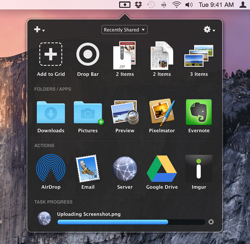Cancel the Screenshot.png upload
Screen dimensions: 250x244
(x=211, y=222)
